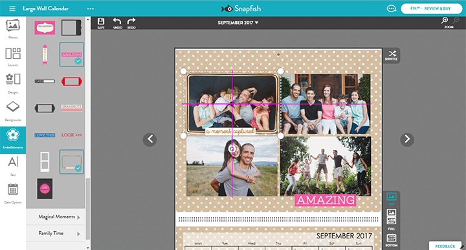Open the Photos panel
The width and height of the screenshot is (466, 250).
13,29
